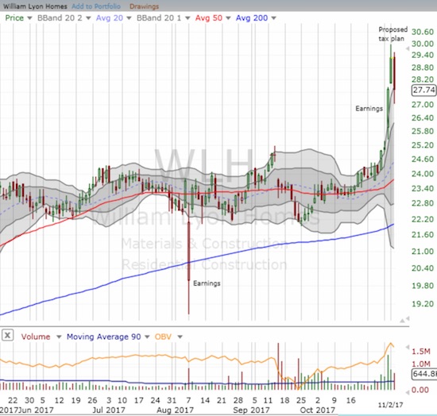Click the Earnings annotation near 27.00
The height and width of the screenshot is (416, 437).
tap(369, 109)
